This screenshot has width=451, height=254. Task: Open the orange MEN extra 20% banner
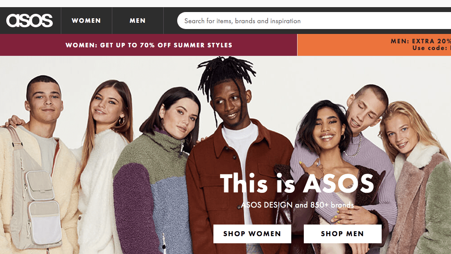tap(374, 45)
